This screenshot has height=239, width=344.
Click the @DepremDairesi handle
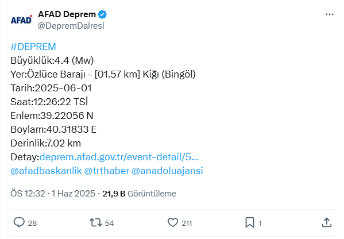[71, 26]
